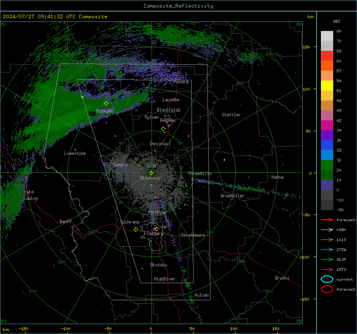Click the red 'forecast' ellipse legend icon
The height and width of the screenshot is (334, 357).
coord(327,289)
